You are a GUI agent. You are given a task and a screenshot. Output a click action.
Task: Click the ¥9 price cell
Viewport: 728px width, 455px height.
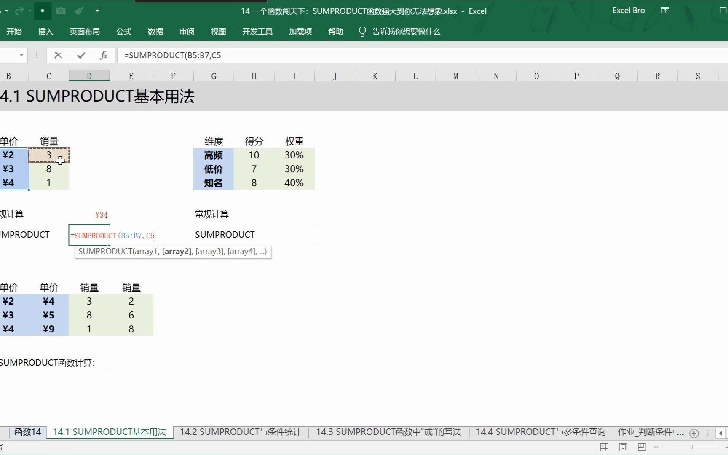coord(49,329)
